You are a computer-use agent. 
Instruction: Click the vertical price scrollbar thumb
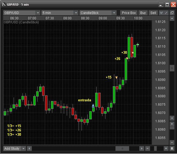click(x=172, y=68)
